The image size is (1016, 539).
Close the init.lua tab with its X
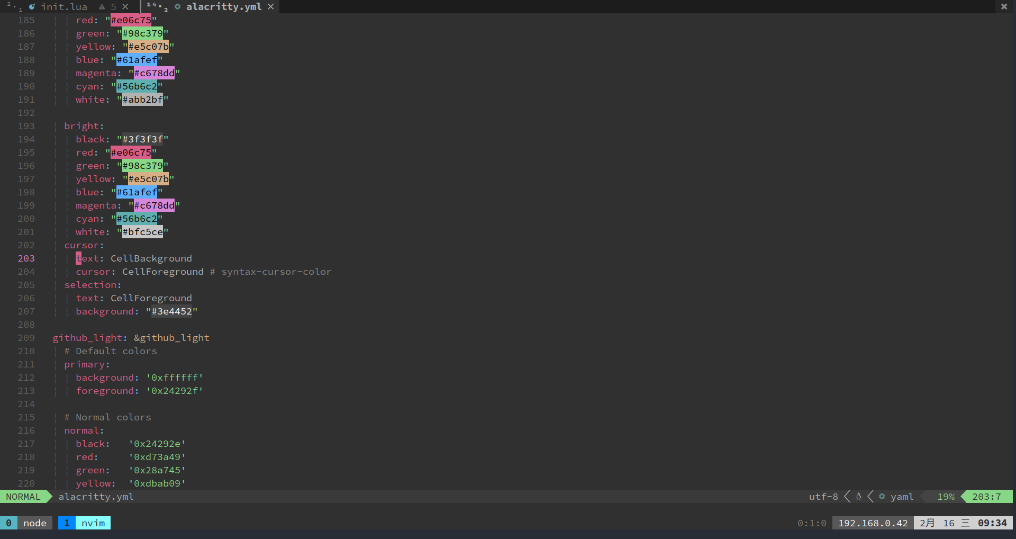click(x=125, y=7)
